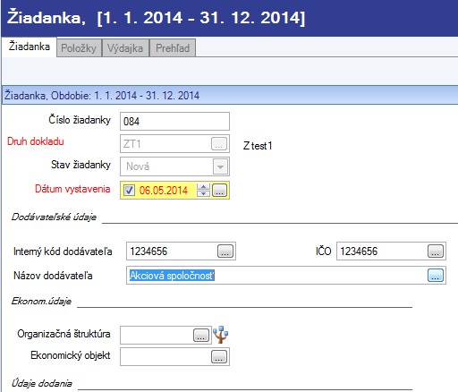Click the Názov dodávateľa text field
458x392 pixels.
276,276
